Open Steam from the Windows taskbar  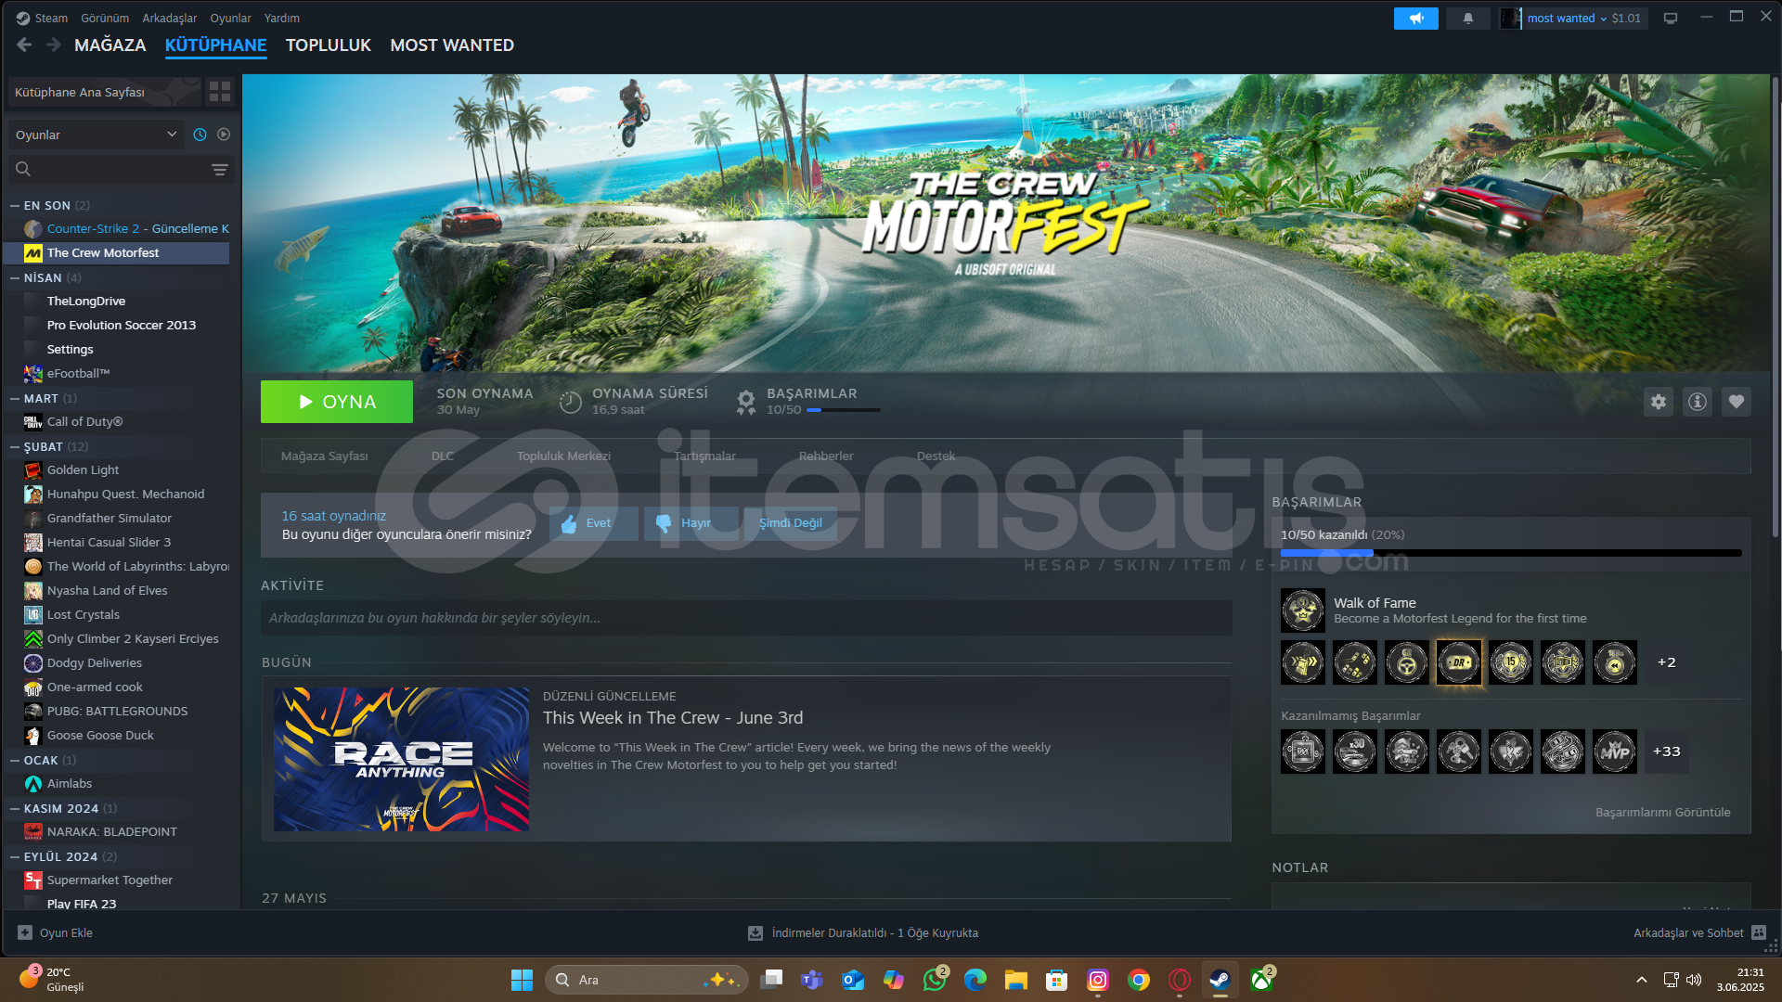pyautogui.click(x=1220, y=980)
